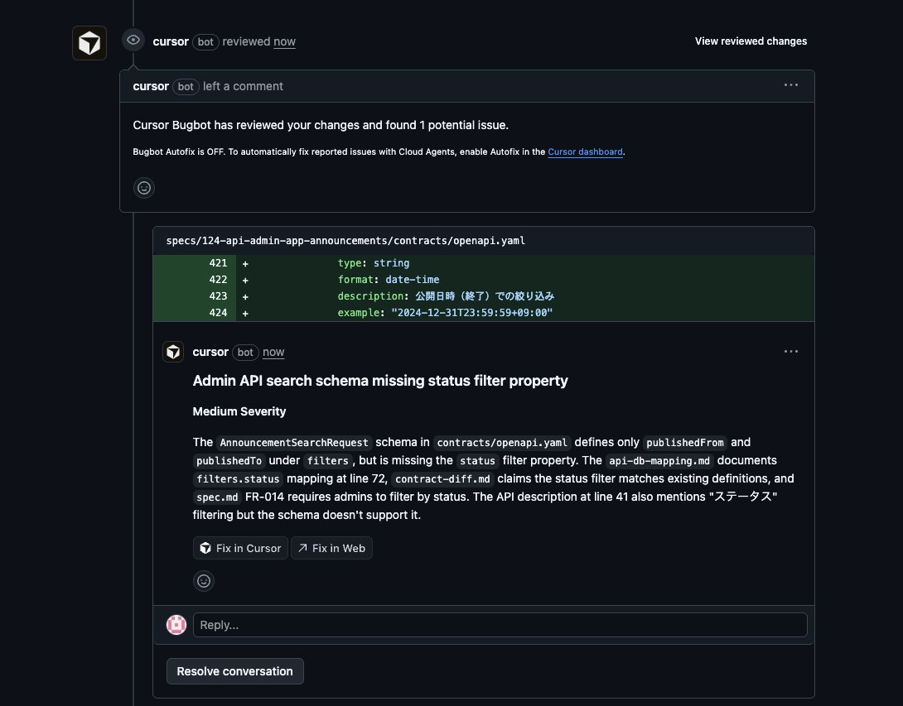Click the 'Medium Severity' label
This screenshot has width=903, height=706.
pyautogui.click(x=239, y=411)
